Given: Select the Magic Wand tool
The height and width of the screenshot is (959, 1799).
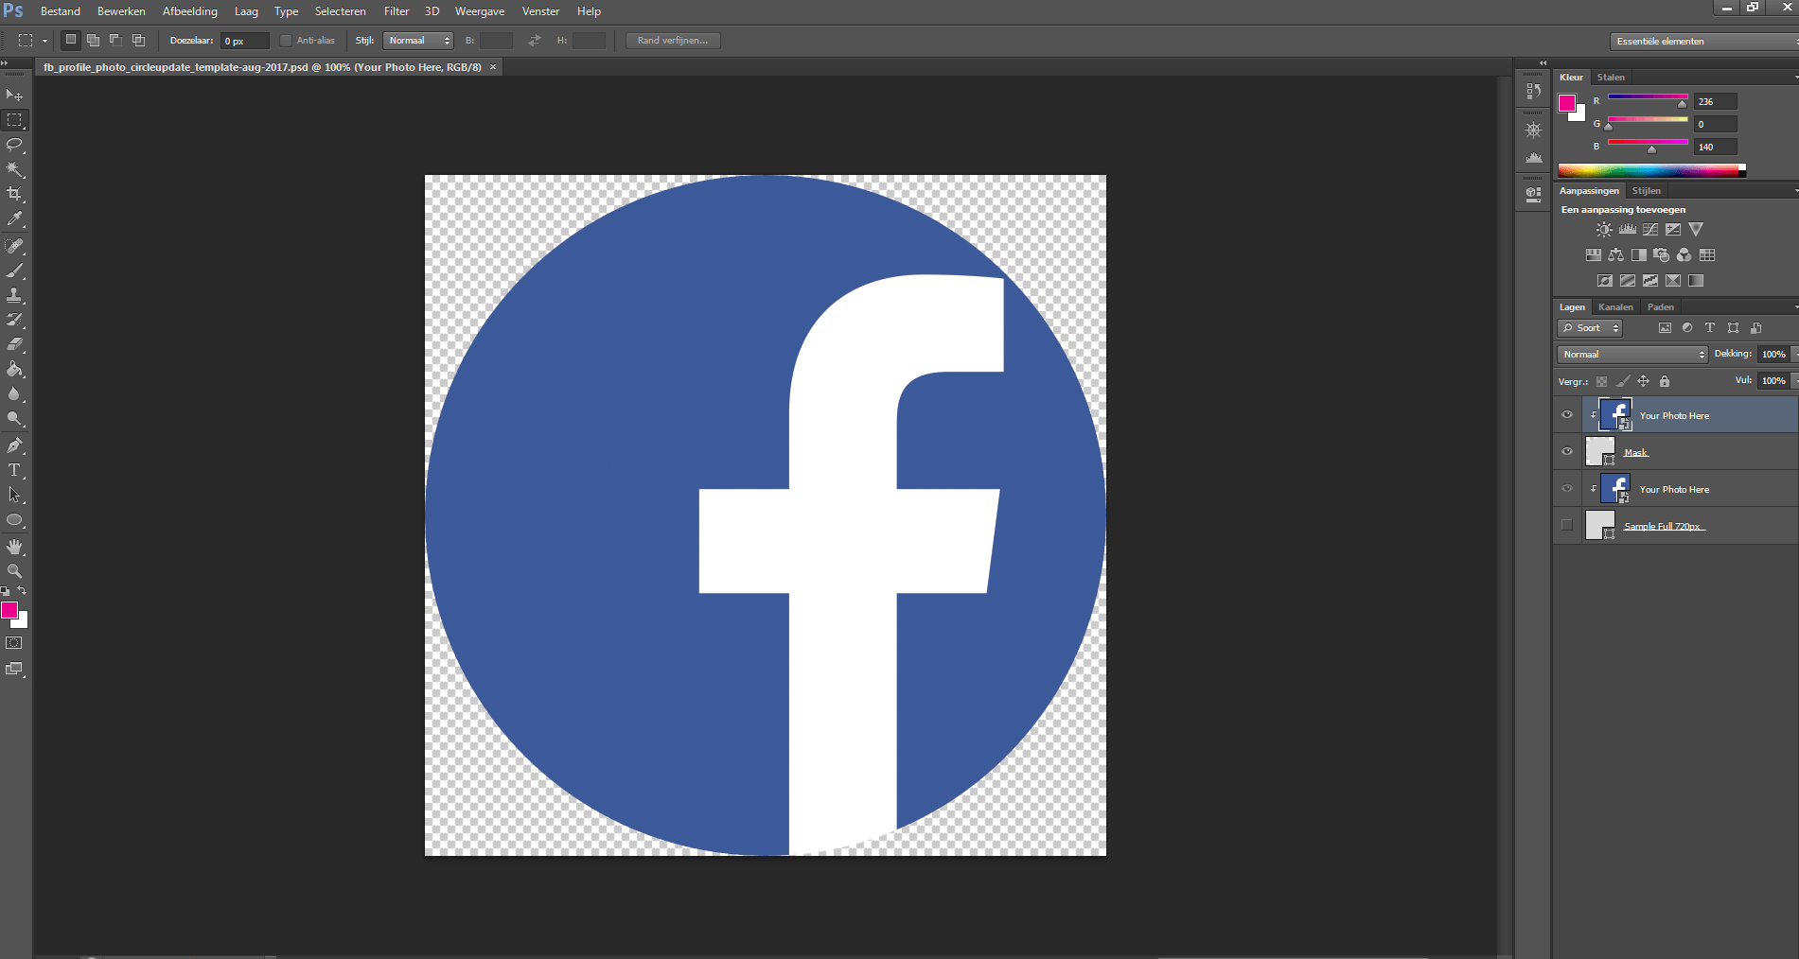Looking at the screenshot, I should point(14,169).
